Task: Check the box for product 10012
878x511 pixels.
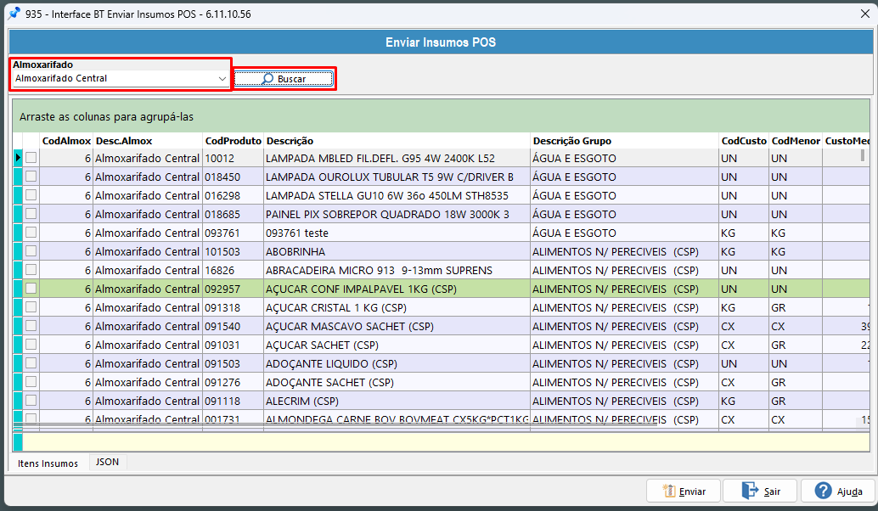Action: click(31, 158)
